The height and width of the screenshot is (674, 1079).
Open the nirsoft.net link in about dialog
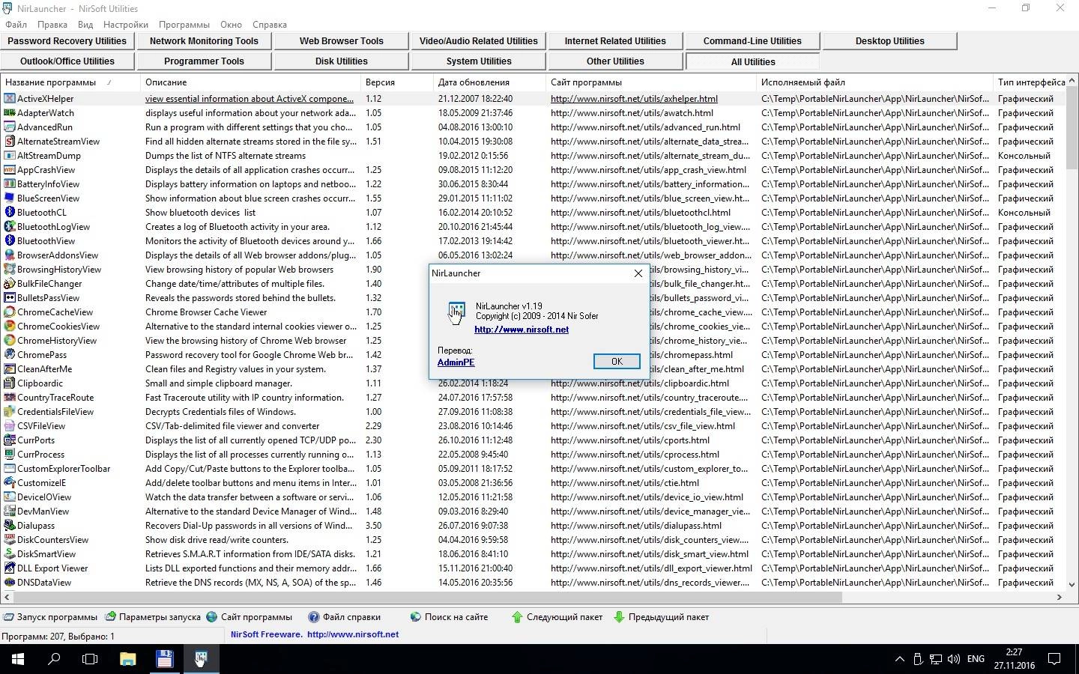[522, 330]
